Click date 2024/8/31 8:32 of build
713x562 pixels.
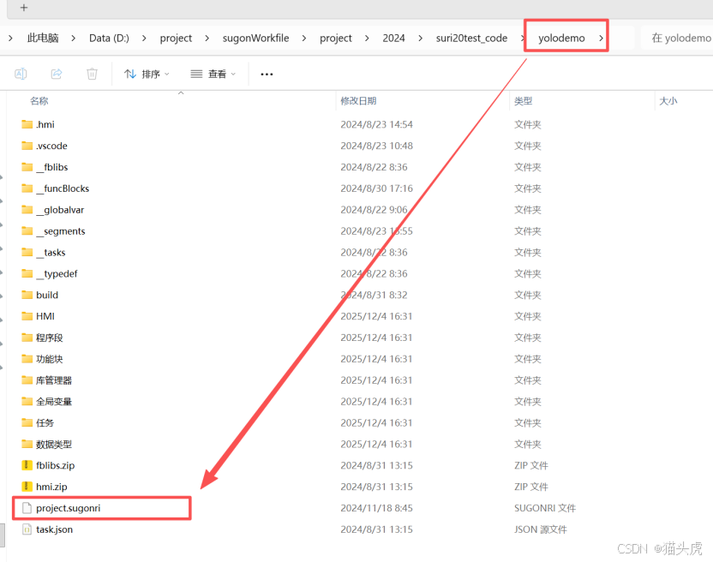[374, 295]
